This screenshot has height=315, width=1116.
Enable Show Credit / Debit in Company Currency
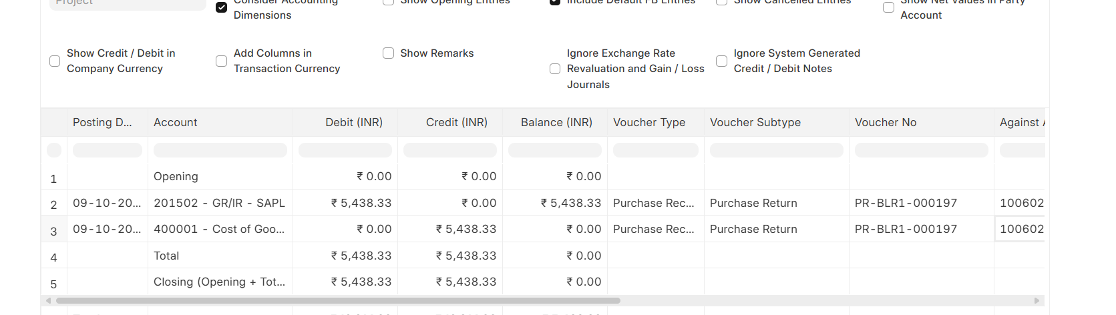(x=55, y=61)
